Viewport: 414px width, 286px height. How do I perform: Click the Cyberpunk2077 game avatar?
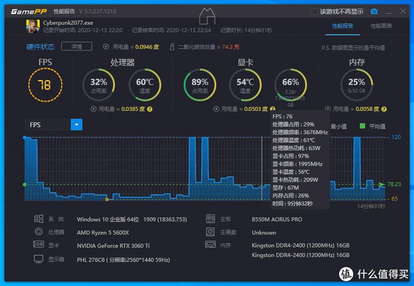[x=33, y=26]
